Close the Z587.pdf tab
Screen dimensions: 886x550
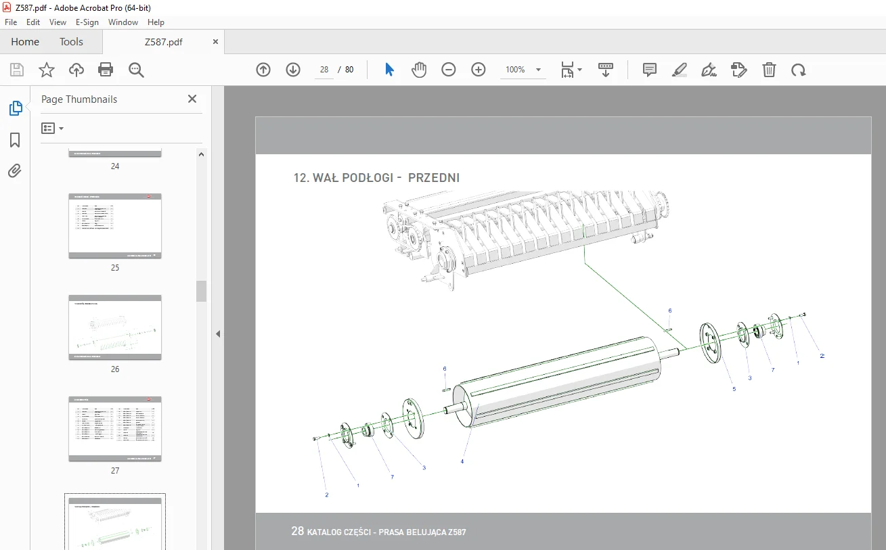216,42
